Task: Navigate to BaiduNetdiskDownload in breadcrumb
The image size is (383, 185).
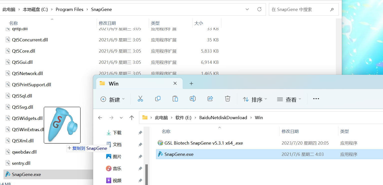Action: (x=223, y=118)
